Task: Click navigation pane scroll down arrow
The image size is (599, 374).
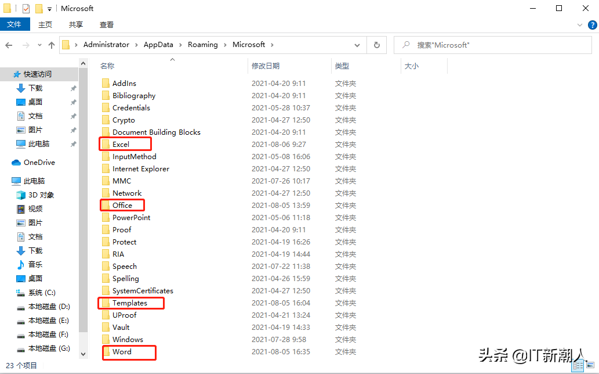Action: (84, 354)
